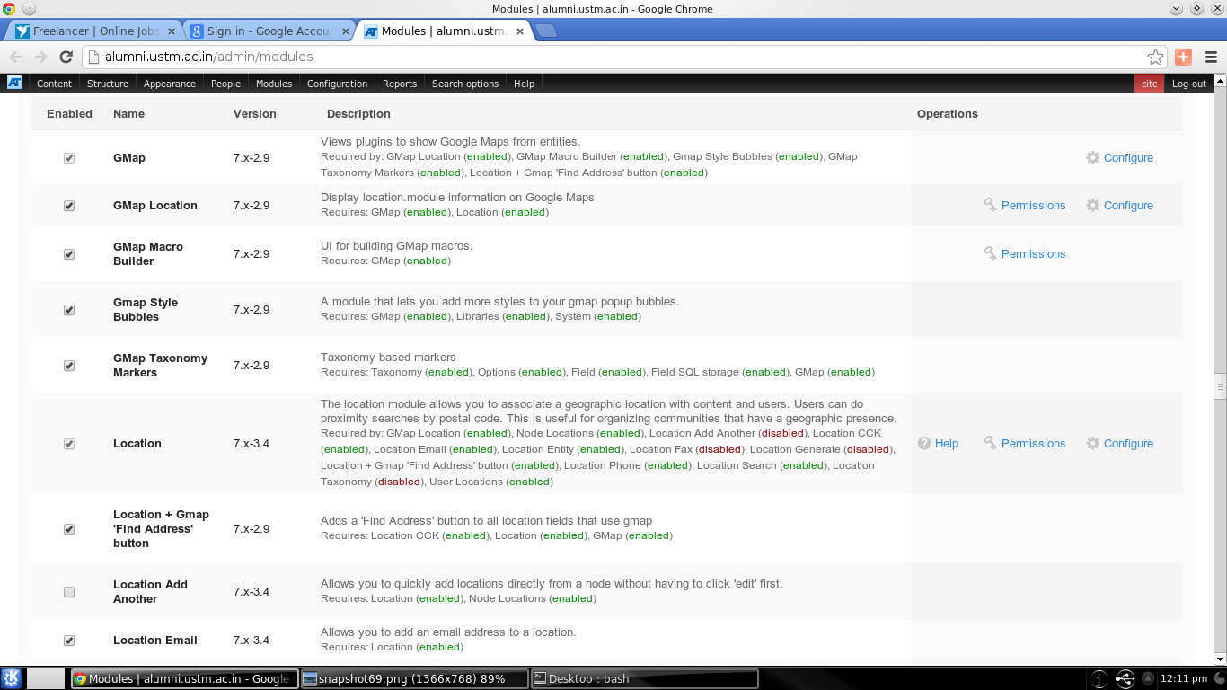Viewport: 1227px width, 690px height.
Task: Open the Chrome hamburger menu
Action: (x=1211, y=57)
